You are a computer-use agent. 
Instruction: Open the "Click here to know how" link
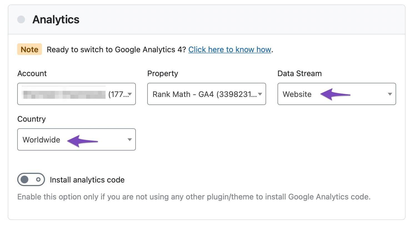pos(229,50)
